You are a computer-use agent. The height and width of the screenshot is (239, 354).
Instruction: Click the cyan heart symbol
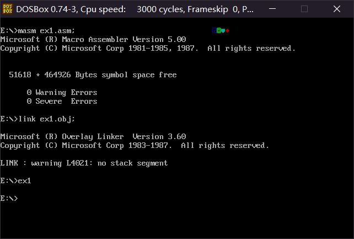click(223, 30)
